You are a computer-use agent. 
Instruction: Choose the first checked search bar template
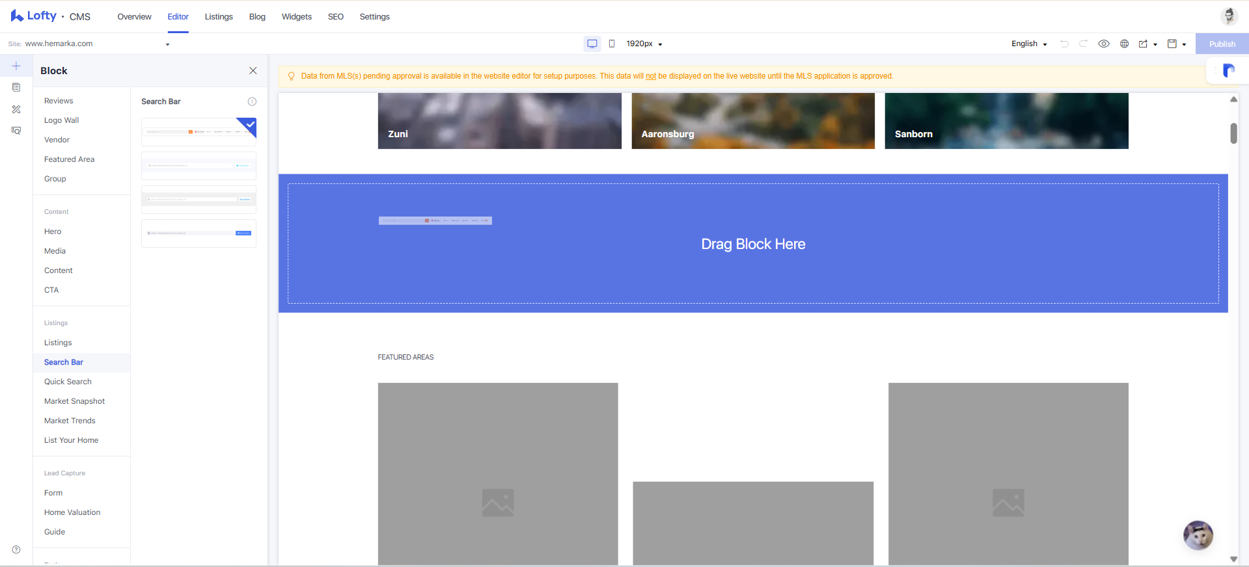click(199, 131)
